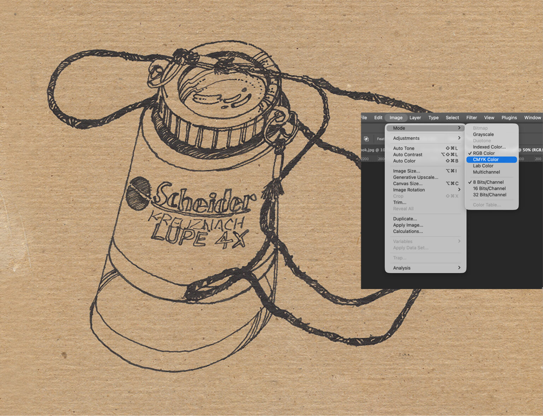Click the options bar icon beside Feather

366,139
